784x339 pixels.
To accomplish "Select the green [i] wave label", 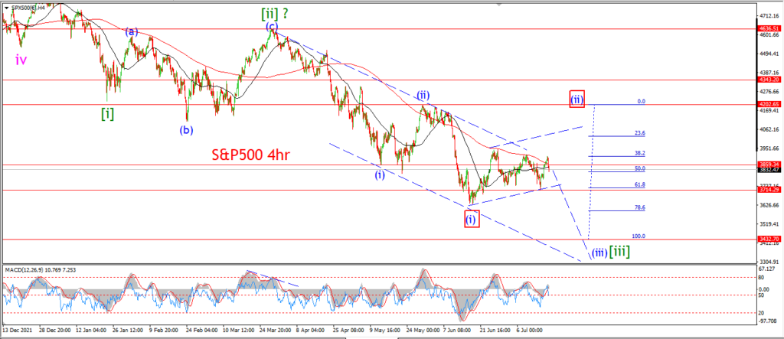I will click(x=107, y=114).
